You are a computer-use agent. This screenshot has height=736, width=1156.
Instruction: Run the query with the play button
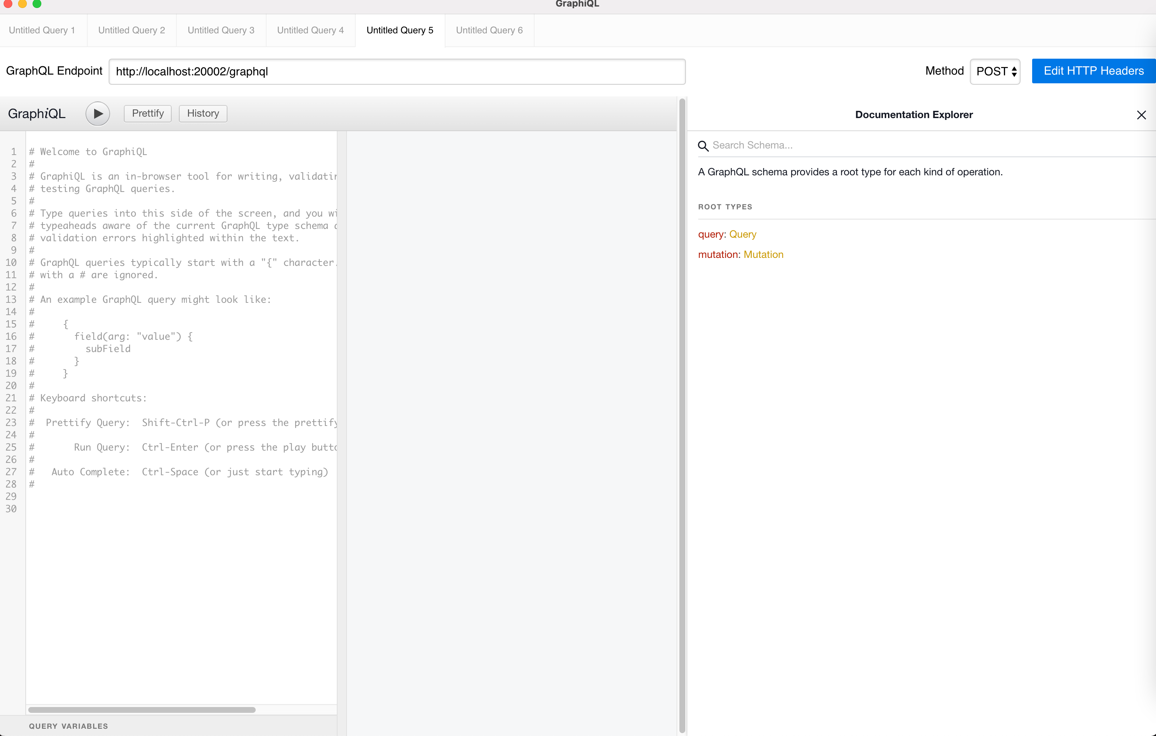(x=97, y=114)
